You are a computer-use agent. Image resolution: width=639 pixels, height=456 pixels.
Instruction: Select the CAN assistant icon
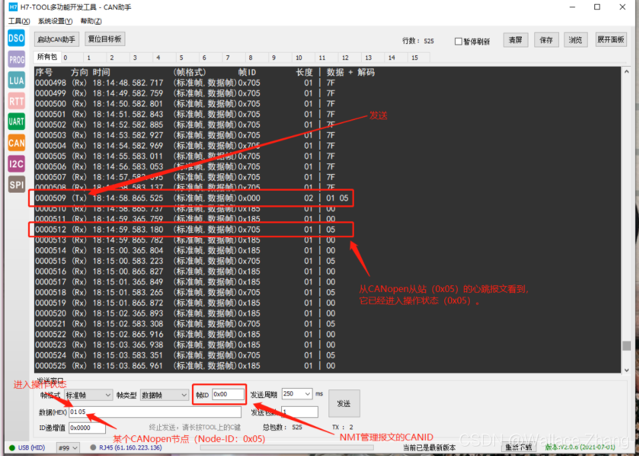16,143
